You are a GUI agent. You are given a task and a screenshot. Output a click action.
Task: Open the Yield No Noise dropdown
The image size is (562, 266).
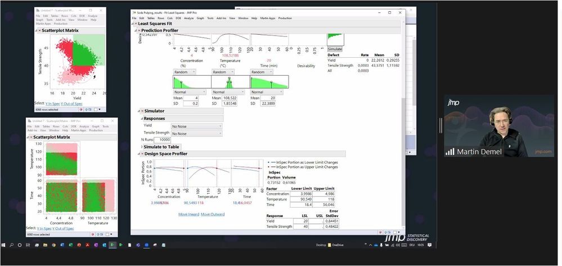tap(196, 126)
